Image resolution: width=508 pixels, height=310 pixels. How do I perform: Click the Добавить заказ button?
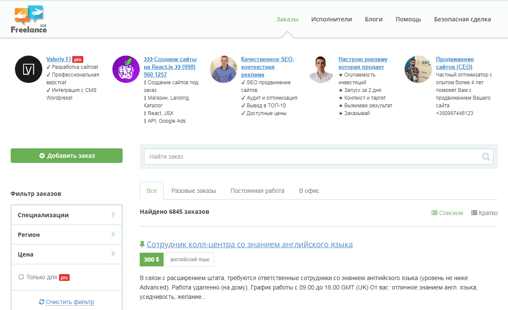[66, 156]
